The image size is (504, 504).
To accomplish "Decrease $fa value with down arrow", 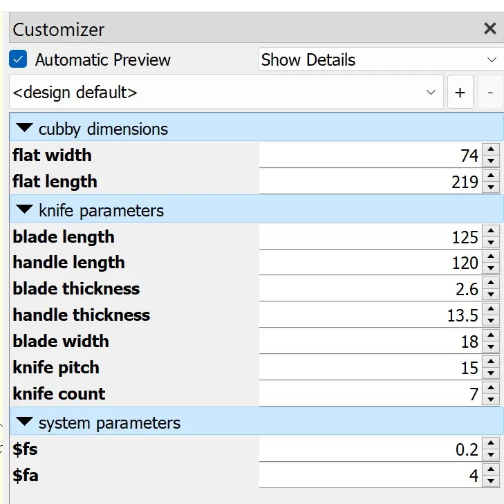I will pos(491,481).
